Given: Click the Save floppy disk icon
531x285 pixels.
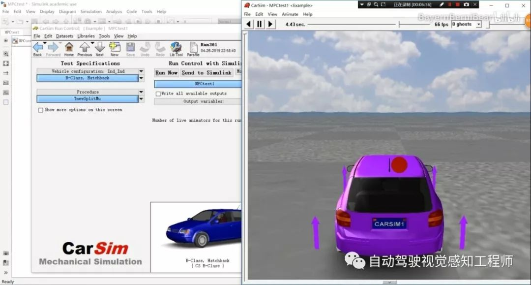Looking at the screenshot, I should coord(130,47).
